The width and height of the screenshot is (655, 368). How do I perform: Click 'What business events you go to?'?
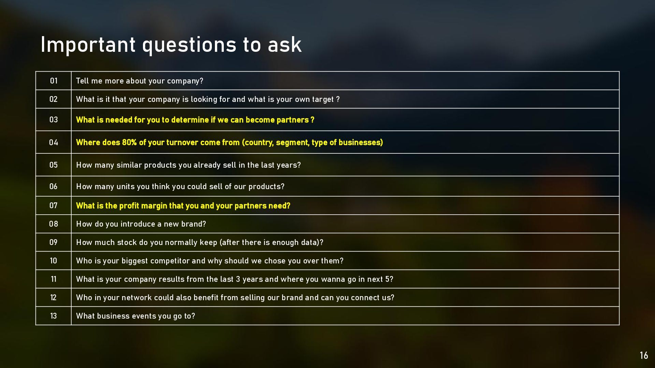(135, 316)
